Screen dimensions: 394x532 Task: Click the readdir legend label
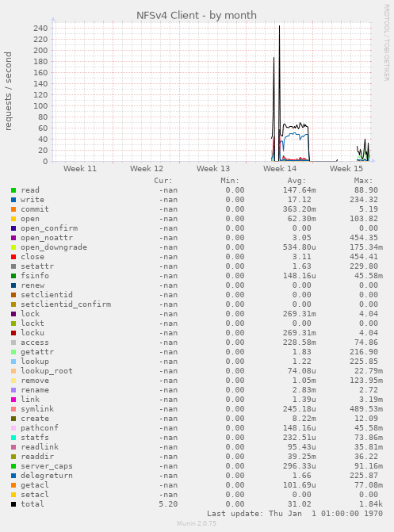pos(37,457)
